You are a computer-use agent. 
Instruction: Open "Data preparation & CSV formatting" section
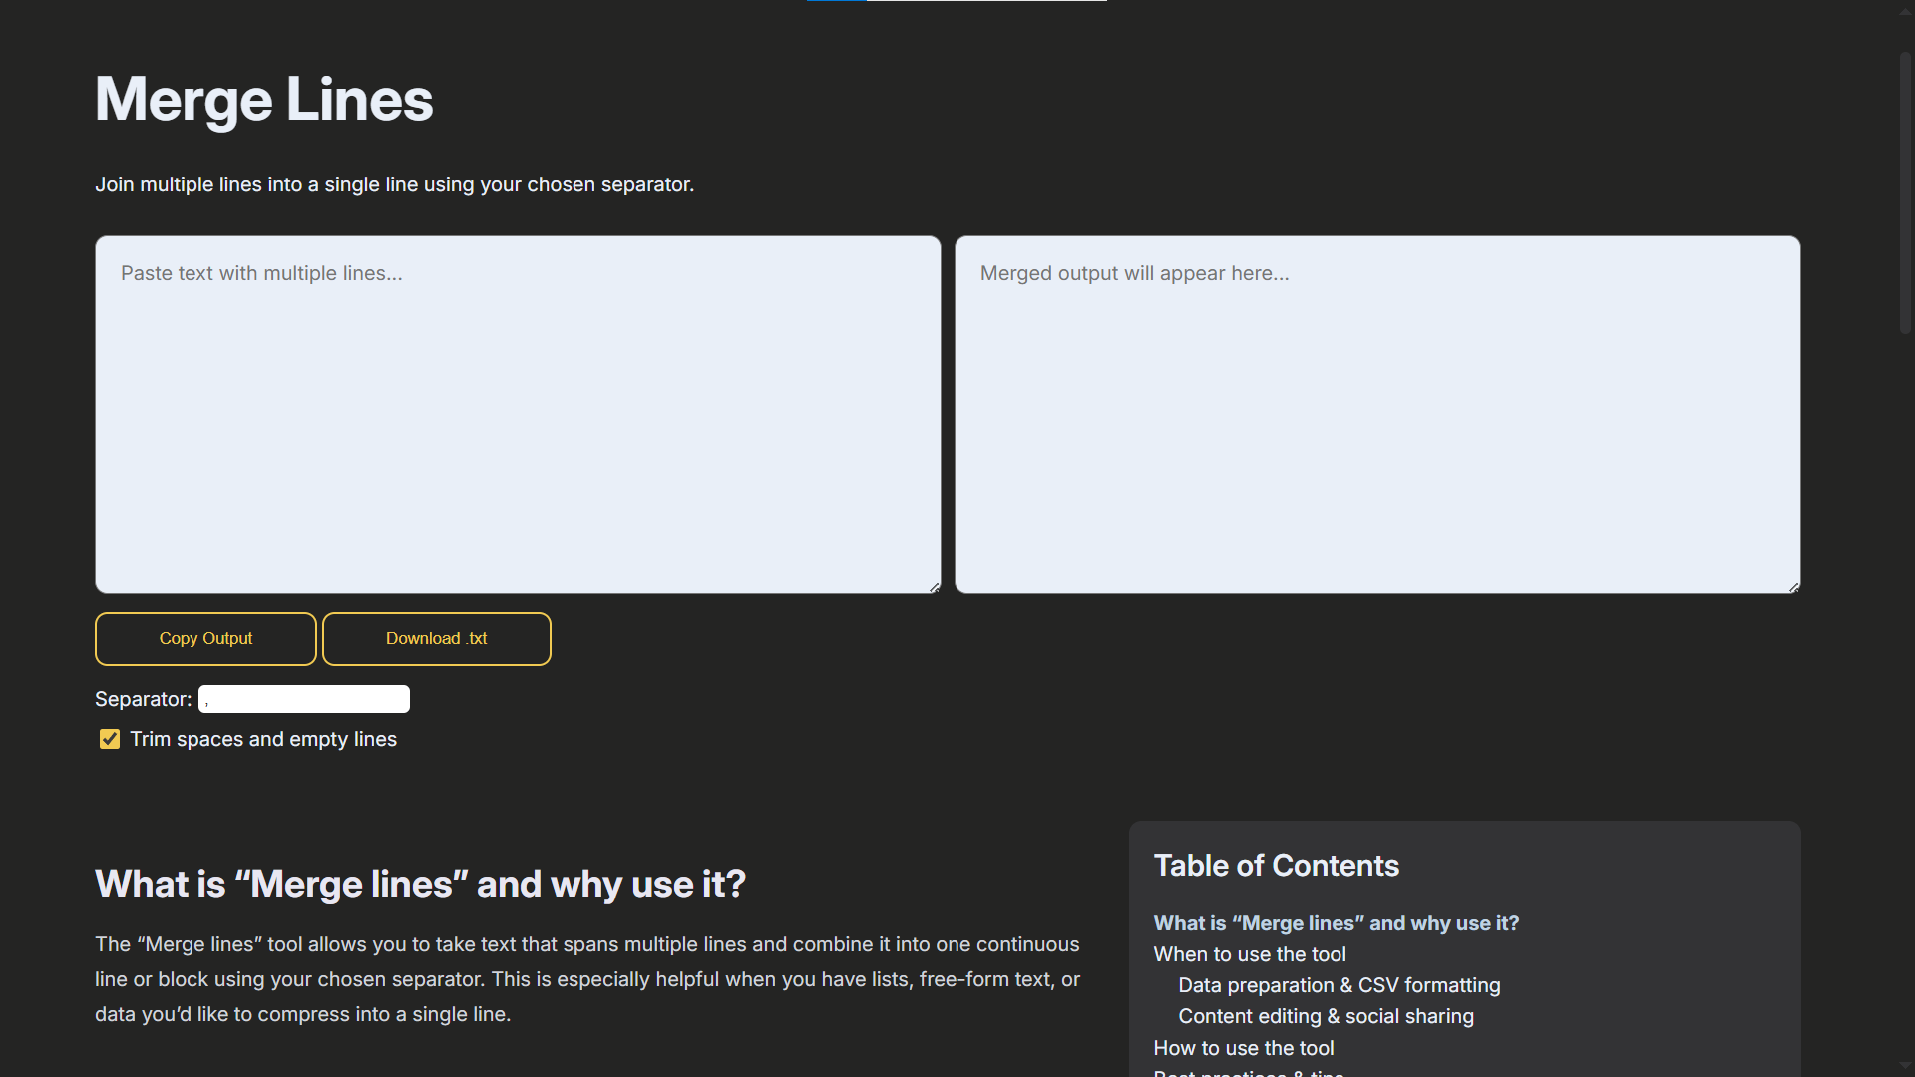click(1339, 985)
